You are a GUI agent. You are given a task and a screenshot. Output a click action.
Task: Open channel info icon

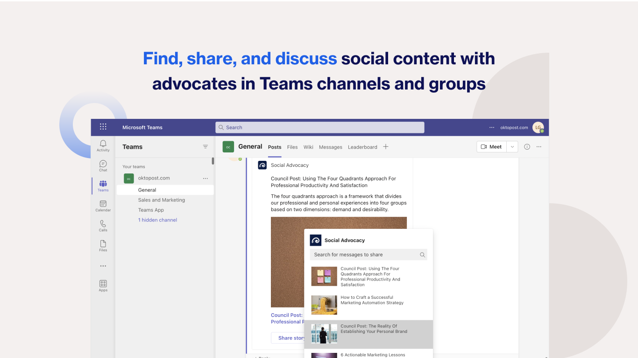(527, 146)
